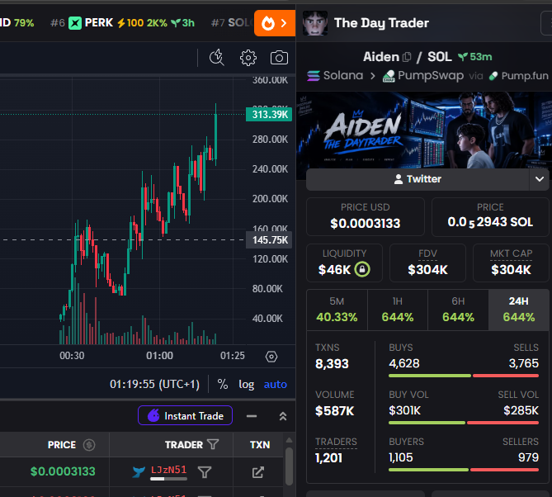The image size is (552, 497).
Task: Click the buyers versus sellers ratio bar
Action: [x=464, y=470]
